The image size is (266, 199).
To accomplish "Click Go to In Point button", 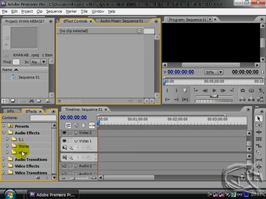I will (x=167, y=99).
